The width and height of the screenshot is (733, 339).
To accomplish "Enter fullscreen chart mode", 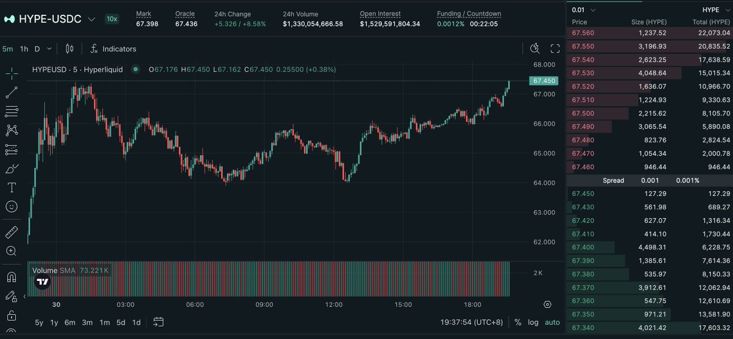I will (555, 49).
